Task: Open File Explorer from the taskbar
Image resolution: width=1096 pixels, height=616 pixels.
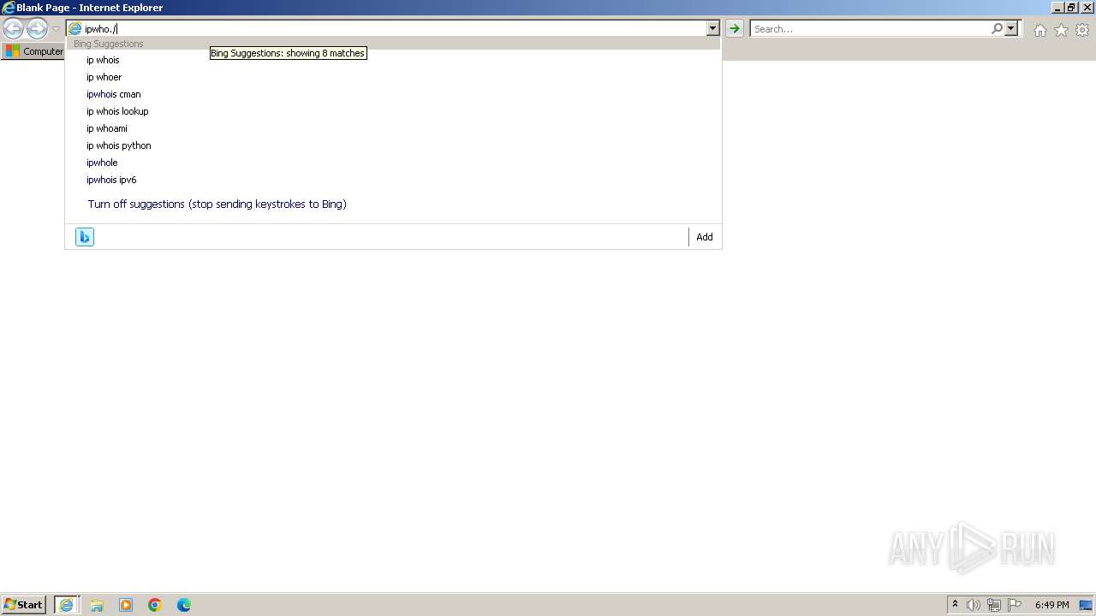Action: coord(97,605)
